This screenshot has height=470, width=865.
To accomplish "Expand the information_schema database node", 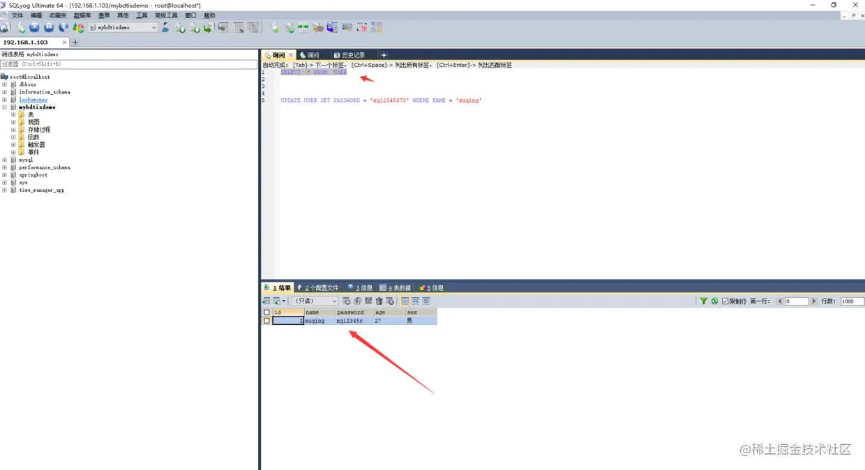I will pos(4,92).
